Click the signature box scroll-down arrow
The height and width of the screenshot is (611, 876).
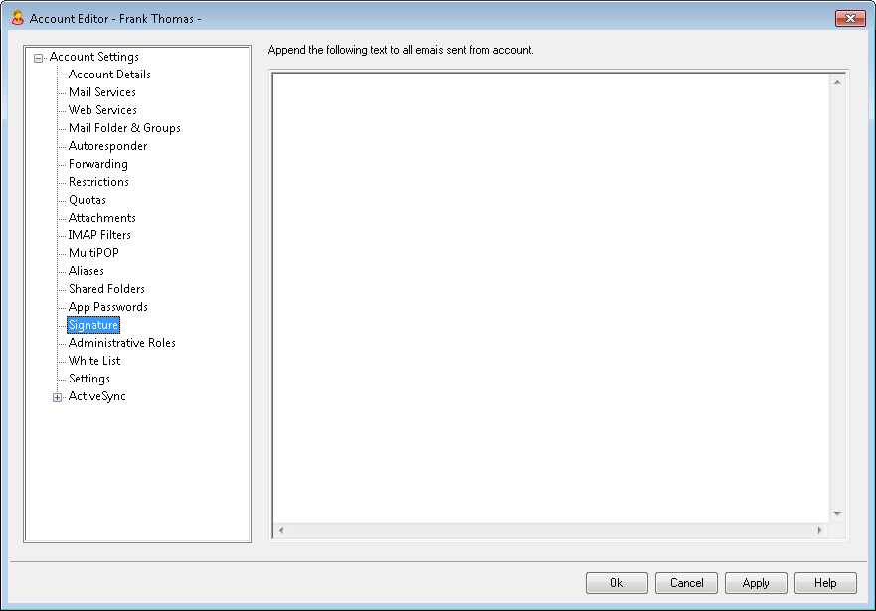coord(837,514)
